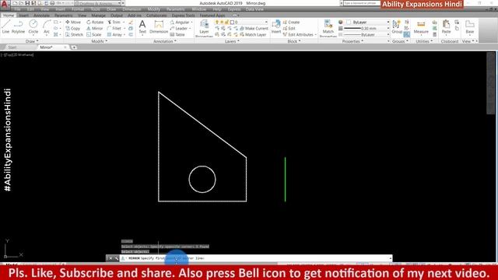498x280 pixels.
Task: Insert a Table from Annotation panel
Action: pos(177,34)
